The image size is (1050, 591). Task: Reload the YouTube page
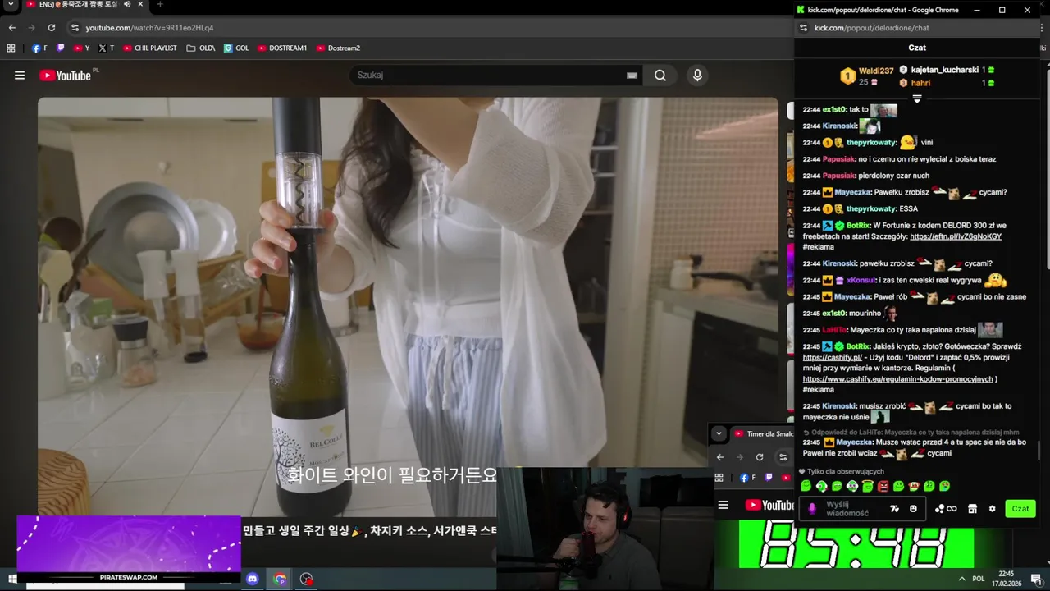click(52, 28)
